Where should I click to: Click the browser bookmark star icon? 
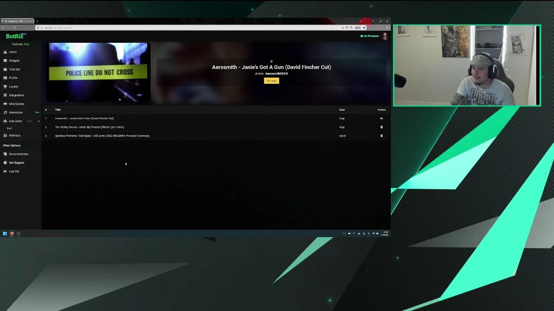pos(364,28)
